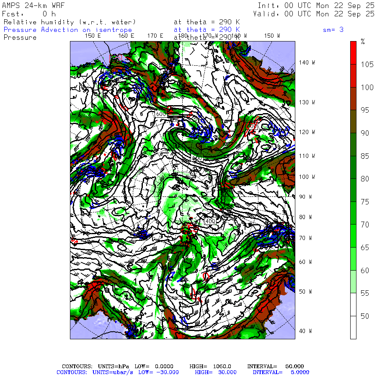Select the bright red top colorbar segment
This screenshot has width=377, height=377.
tap(354, 52)
